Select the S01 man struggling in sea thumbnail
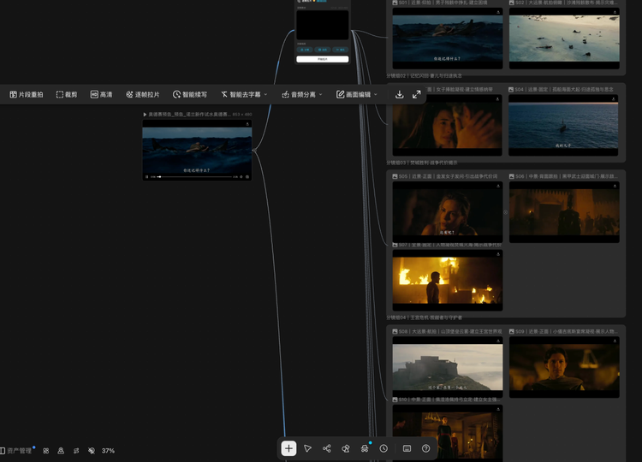642x462 pixels. [x=448, y=38]
